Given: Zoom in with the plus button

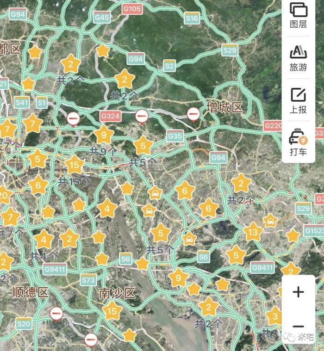Looking at the screenshot, I should (x=298, y=292).
